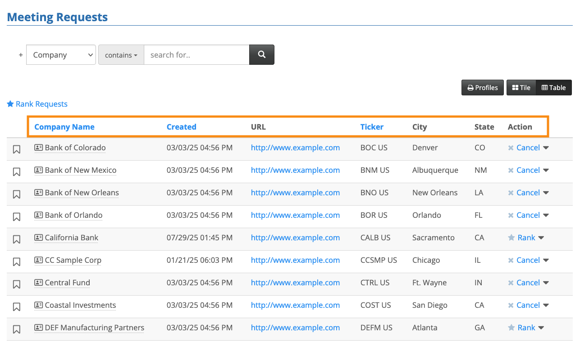580x342 pixels.
Task: Focus the search for text field
Action: [x=196, y=55]
